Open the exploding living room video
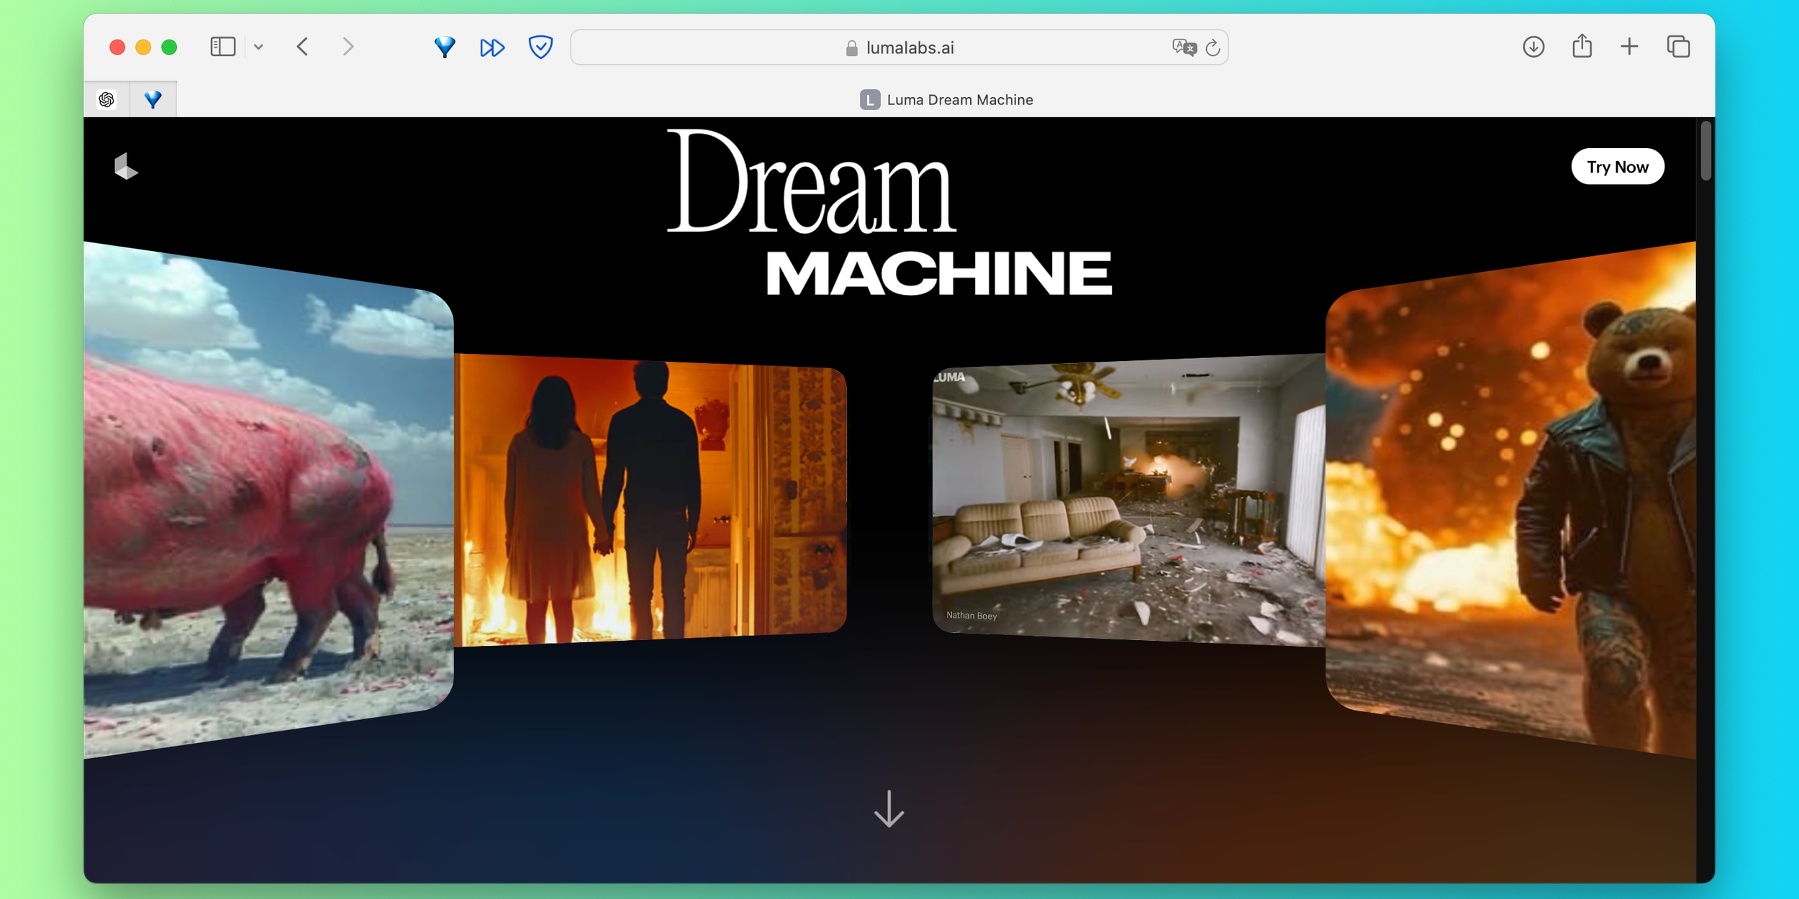 [1128, 500]
